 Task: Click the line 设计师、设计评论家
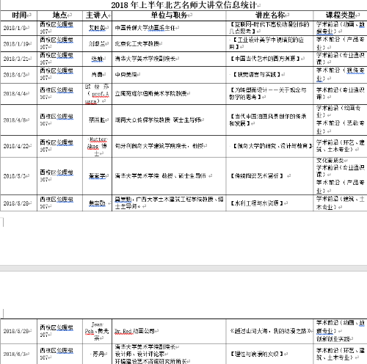tap(139, 354)
